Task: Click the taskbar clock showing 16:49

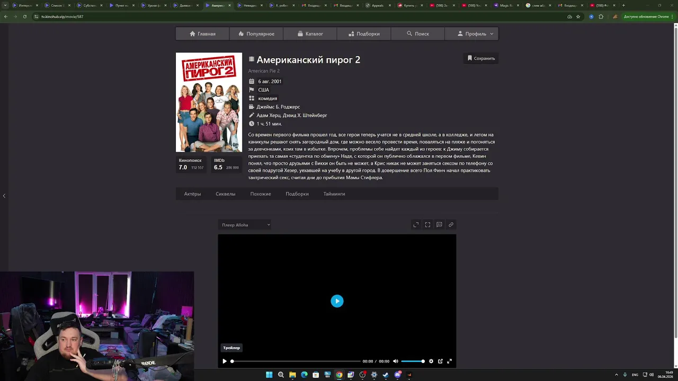Action: pyautogui.click(x=665, y=375)
